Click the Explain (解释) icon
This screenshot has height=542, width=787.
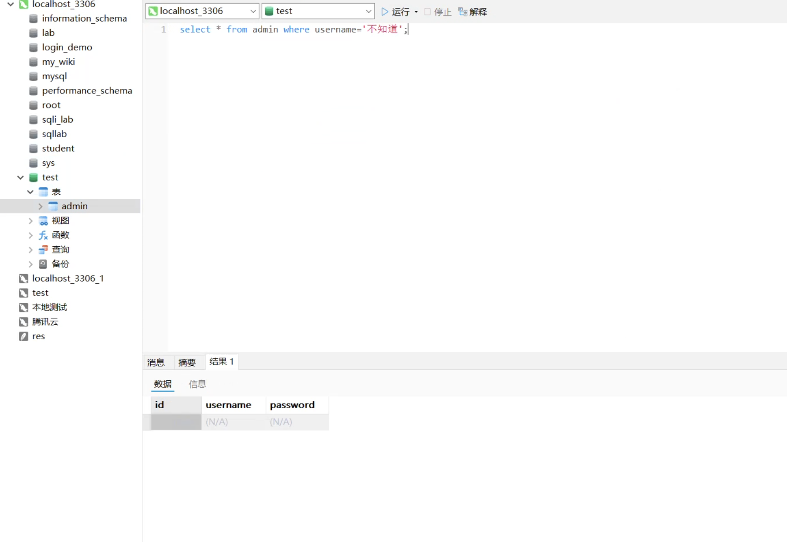(x=462, y=12)
